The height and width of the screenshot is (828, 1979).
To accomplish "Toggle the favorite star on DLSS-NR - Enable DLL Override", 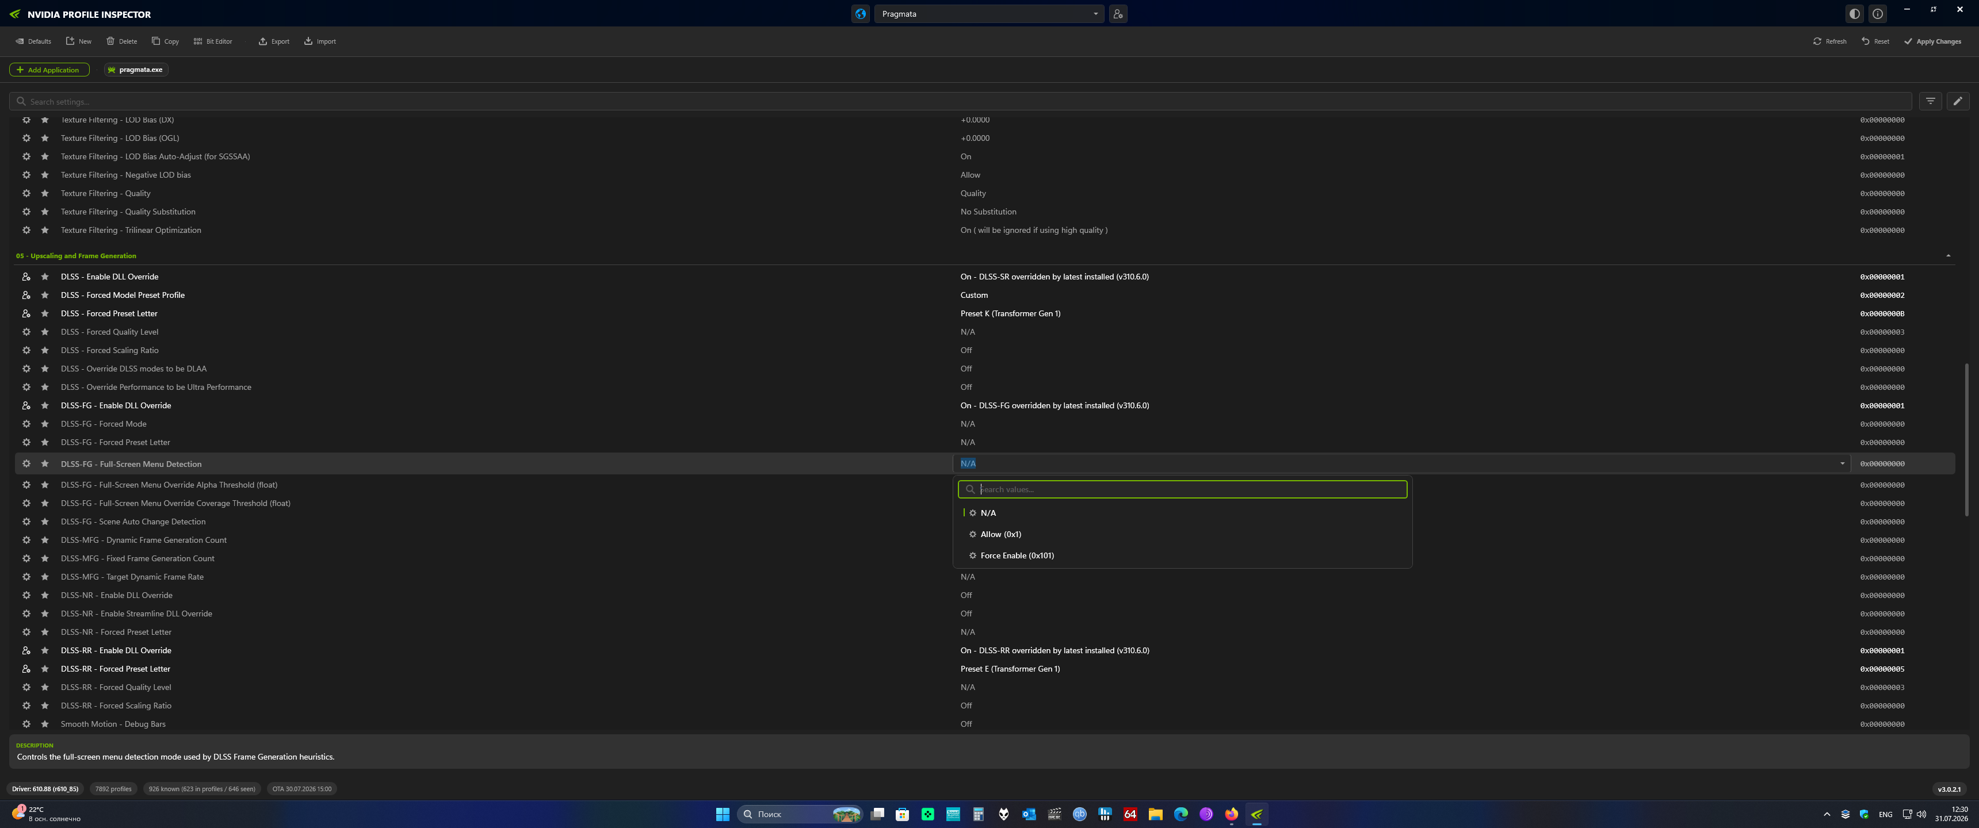I will pos(44,595).
